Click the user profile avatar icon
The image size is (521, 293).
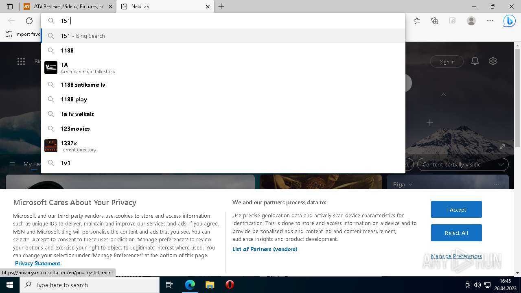point(471,21)
